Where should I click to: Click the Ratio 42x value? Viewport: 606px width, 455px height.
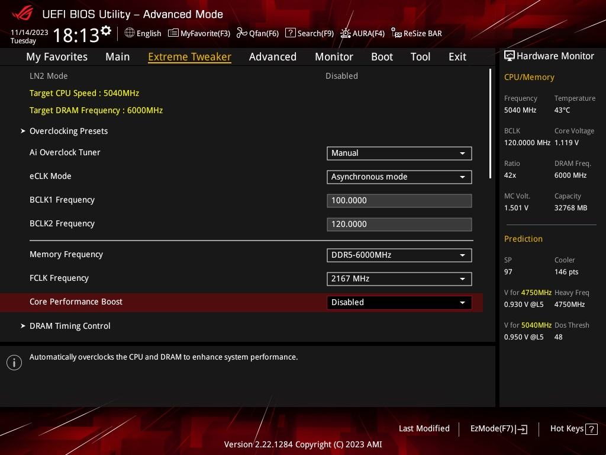[510, 175]
